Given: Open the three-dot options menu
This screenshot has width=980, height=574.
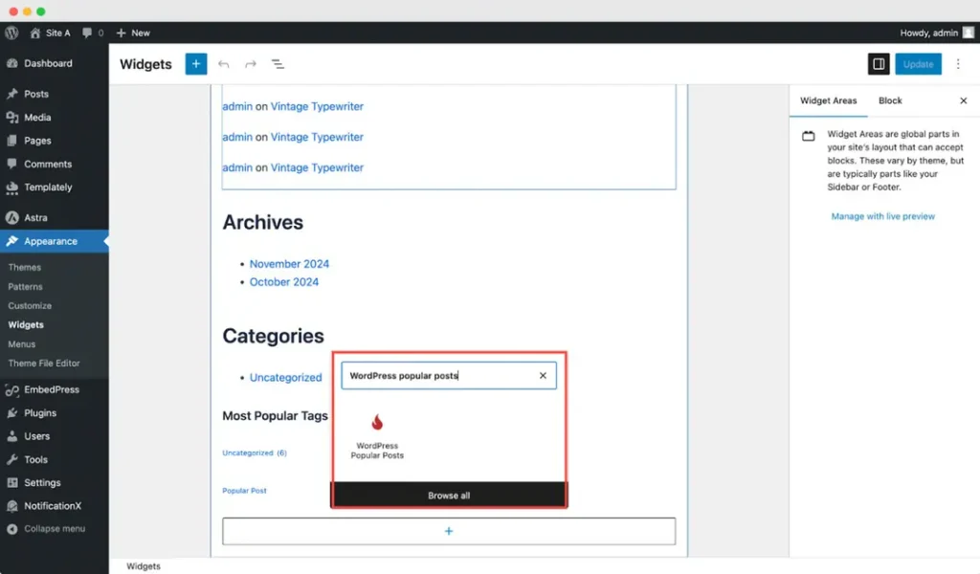Looking at the screenshot, I should [957, 64].
